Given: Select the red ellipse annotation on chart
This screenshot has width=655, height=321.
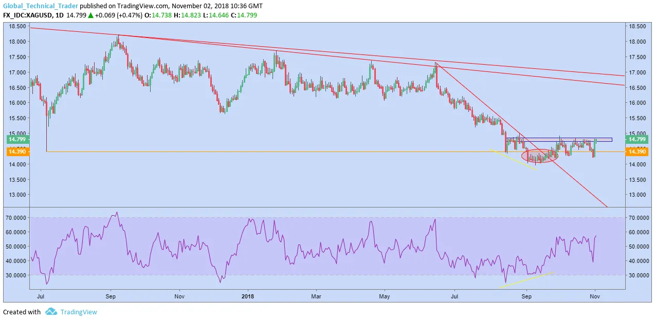Looking at the screenshot, I should click(x=539, y=156).
